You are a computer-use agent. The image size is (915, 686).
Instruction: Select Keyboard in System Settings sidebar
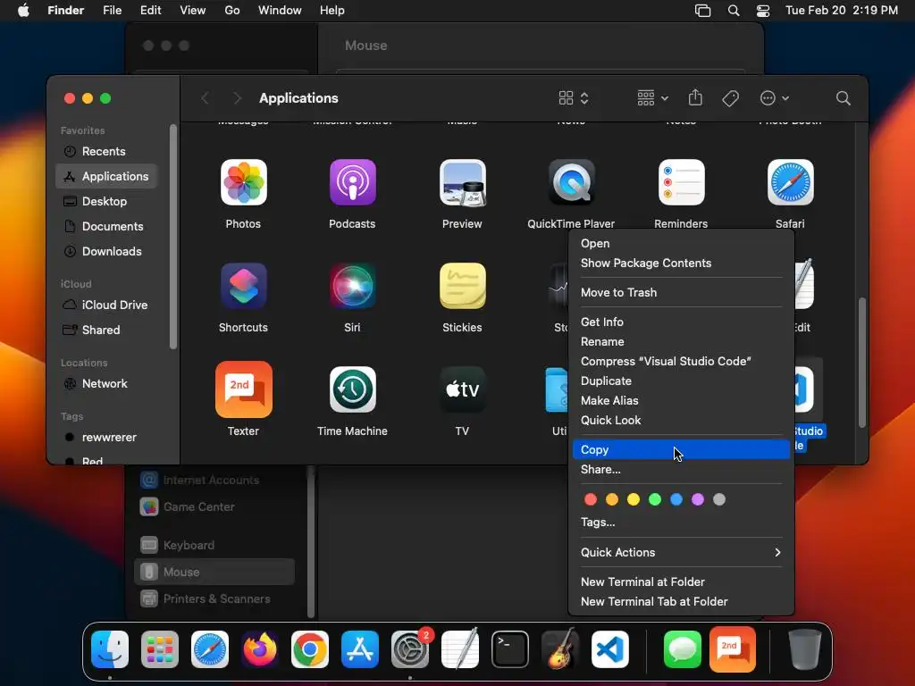[x=214, y=546]
